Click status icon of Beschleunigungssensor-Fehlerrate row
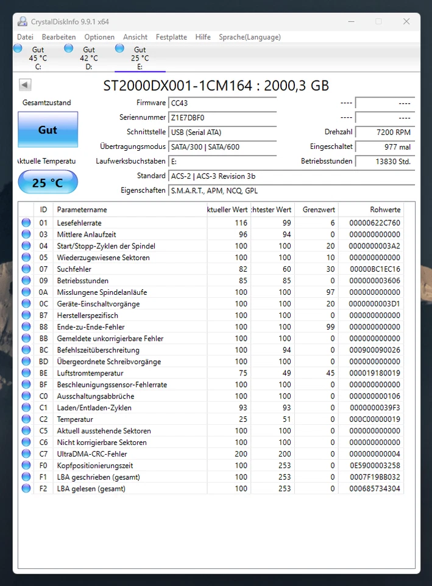This screenshot has width=432, height=586. (x=26, y=384)
